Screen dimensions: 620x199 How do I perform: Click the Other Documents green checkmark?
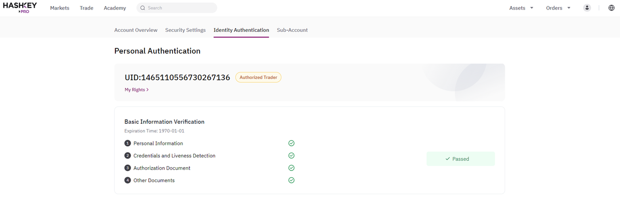click(292, 180)
